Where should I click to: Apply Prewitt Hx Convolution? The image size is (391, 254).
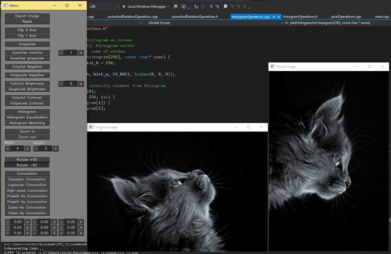tap(27, 196)
